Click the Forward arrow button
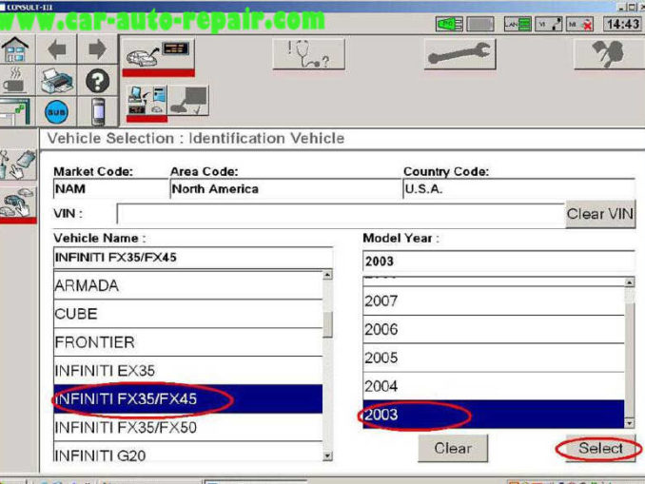645x484 pixels. [97, 49]
